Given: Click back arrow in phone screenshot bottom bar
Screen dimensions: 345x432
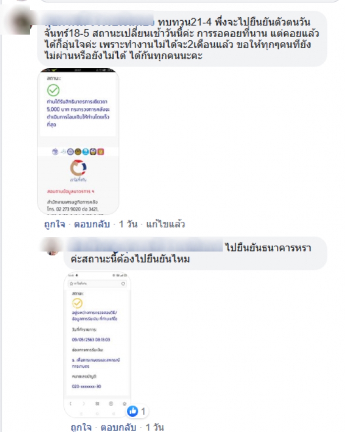Looking at the screenshot, I should tap(70, 404).
